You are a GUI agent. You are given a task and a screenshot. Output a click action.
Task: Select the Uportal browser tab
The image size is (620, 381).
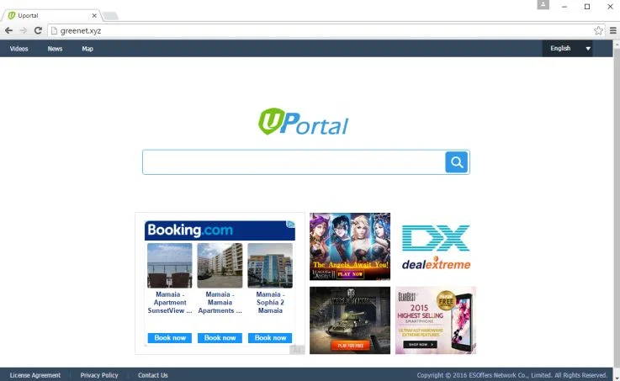coord(51,15)
